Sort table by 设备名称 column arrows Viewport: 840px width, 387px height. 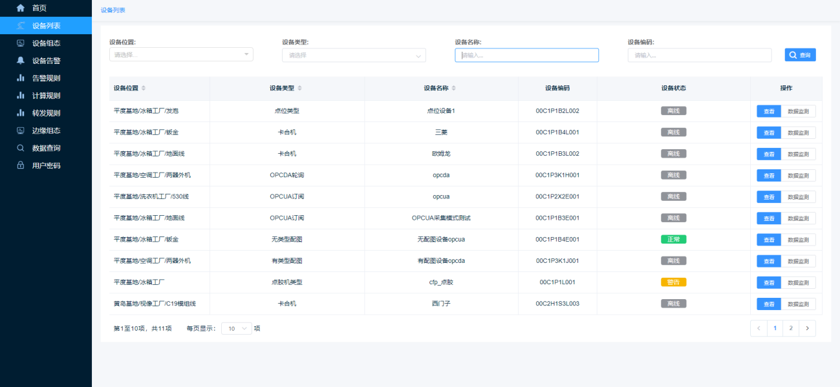(x=454, y=89)
